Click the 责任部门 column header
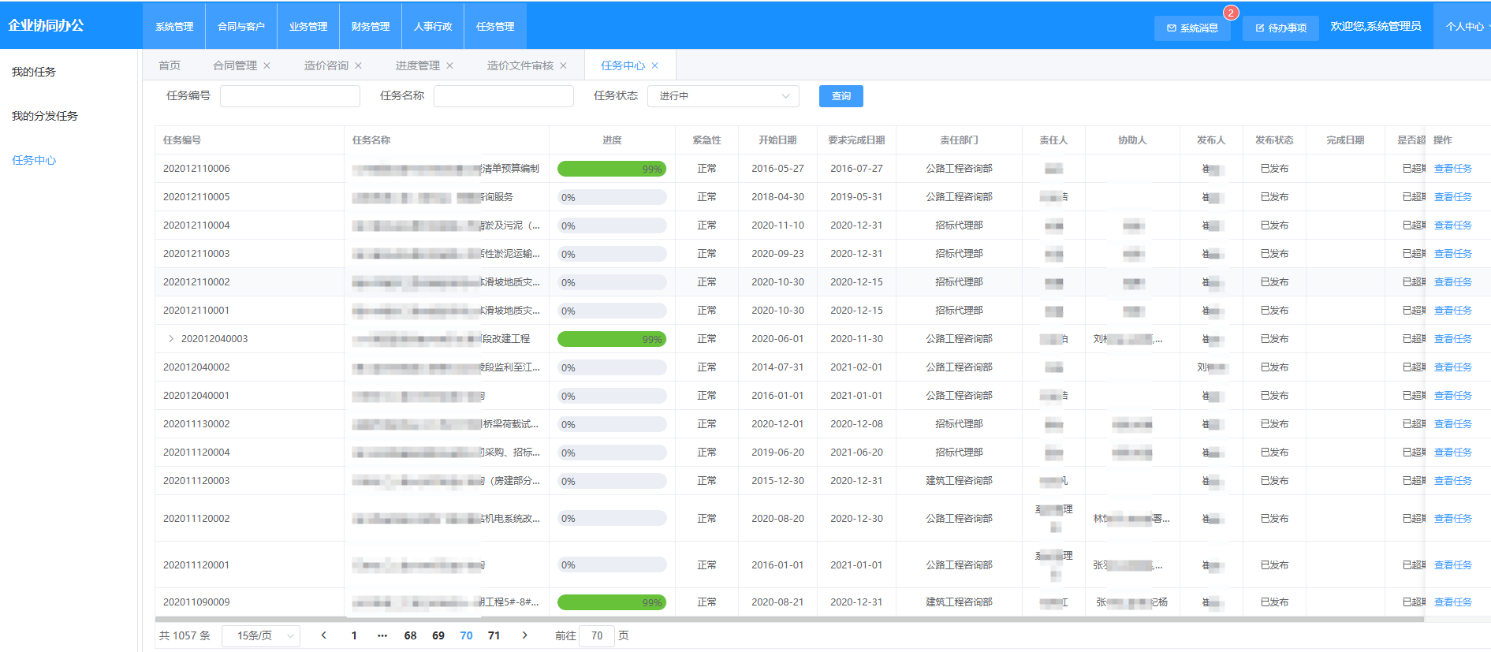 coord(959,140)
